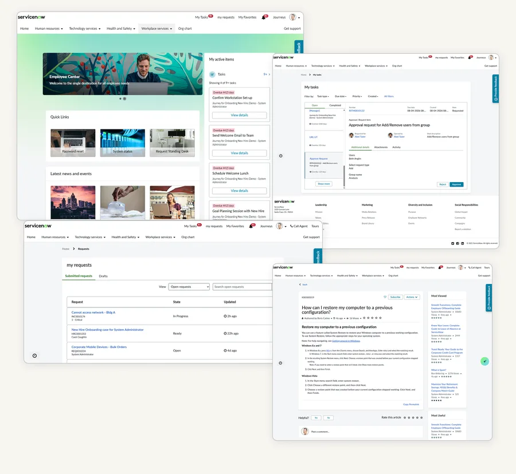Click Provide feedback side tab in article window

click(x=489, y=298)
